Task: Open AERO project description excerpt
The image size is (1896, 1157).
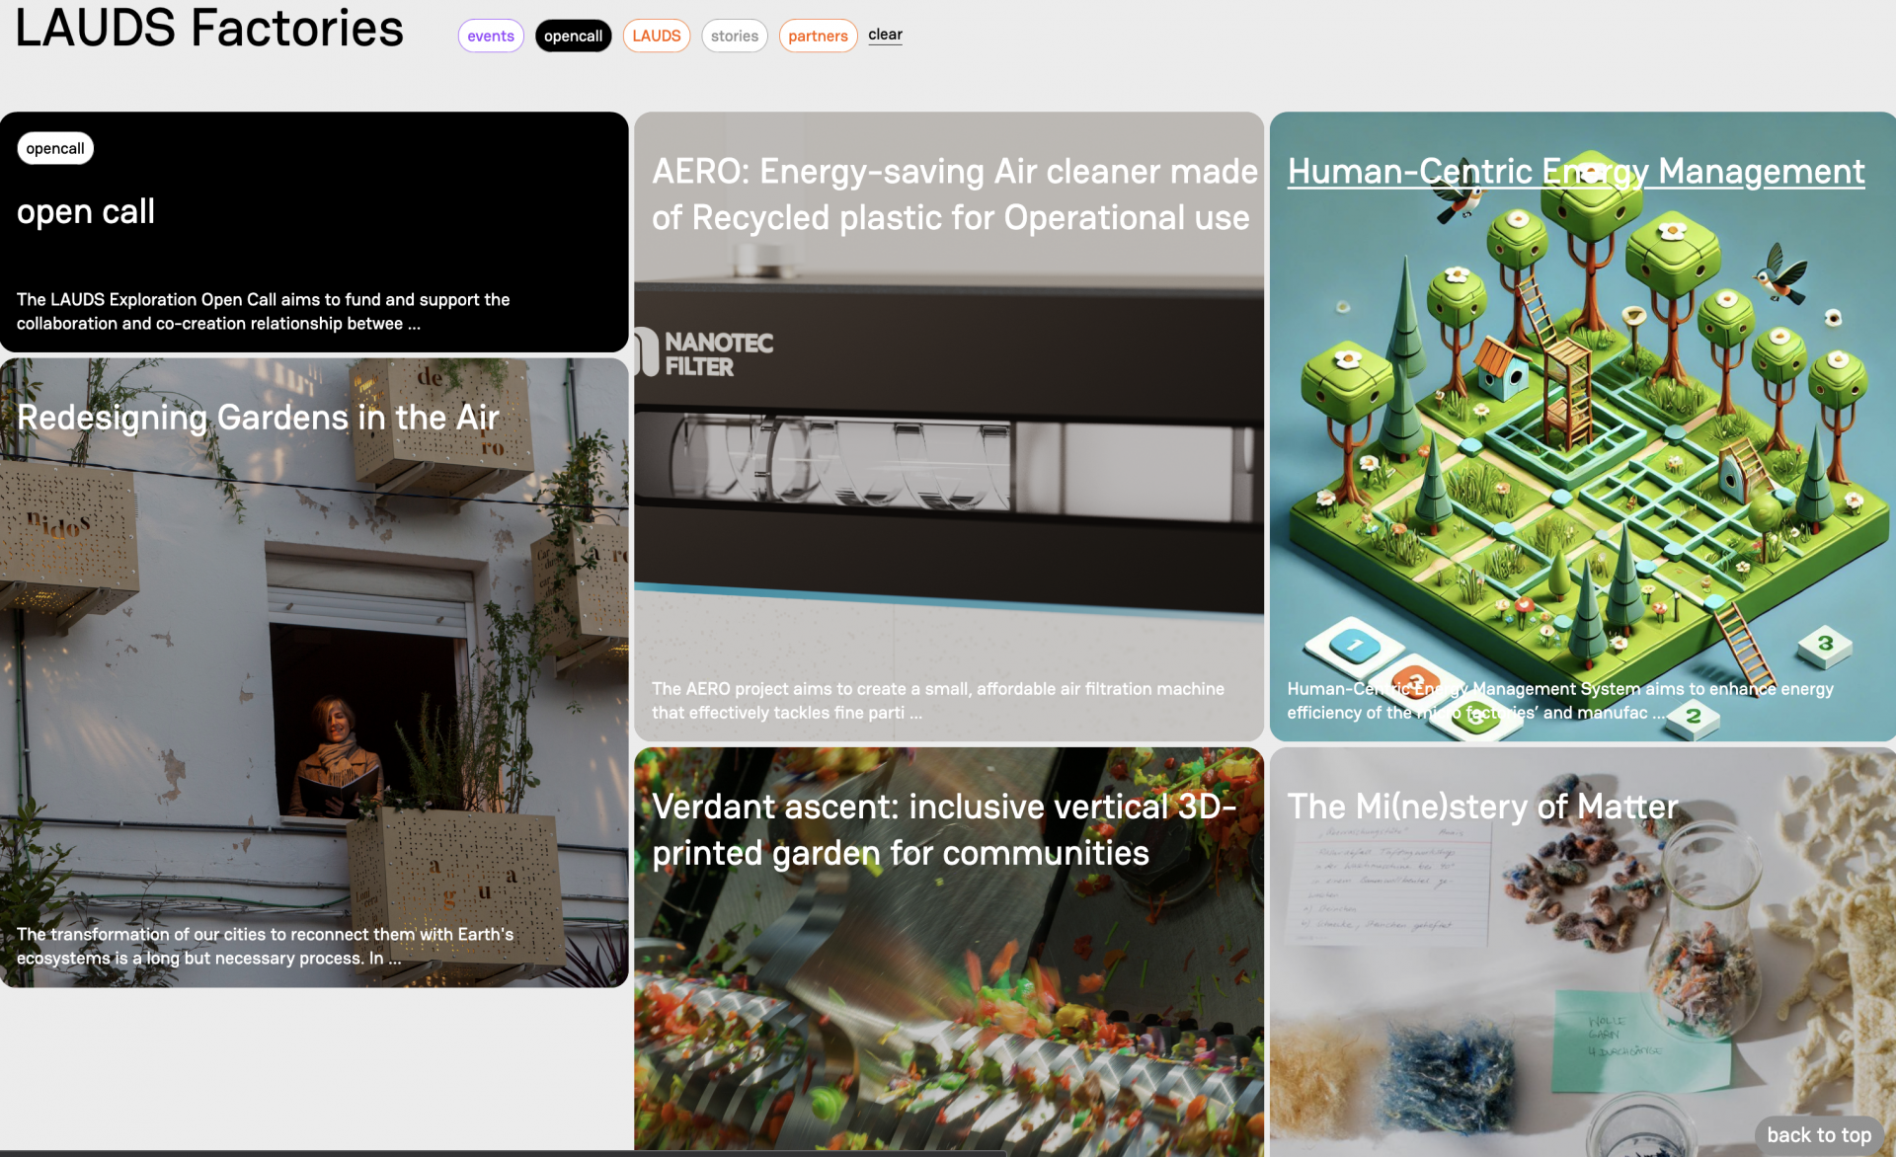Action: [937, 701]
